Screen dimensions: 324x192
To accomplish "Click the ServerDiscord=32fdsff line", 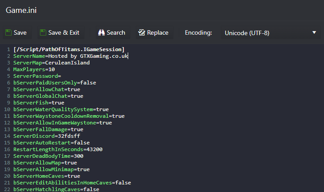I will tap(47, 136).
